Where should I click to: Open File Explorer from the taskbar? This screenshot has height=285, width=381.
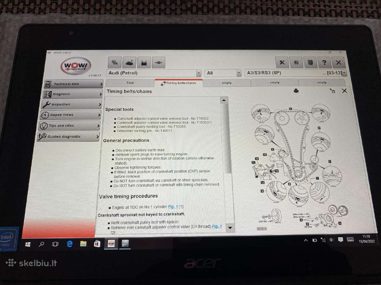pos(83,244)
